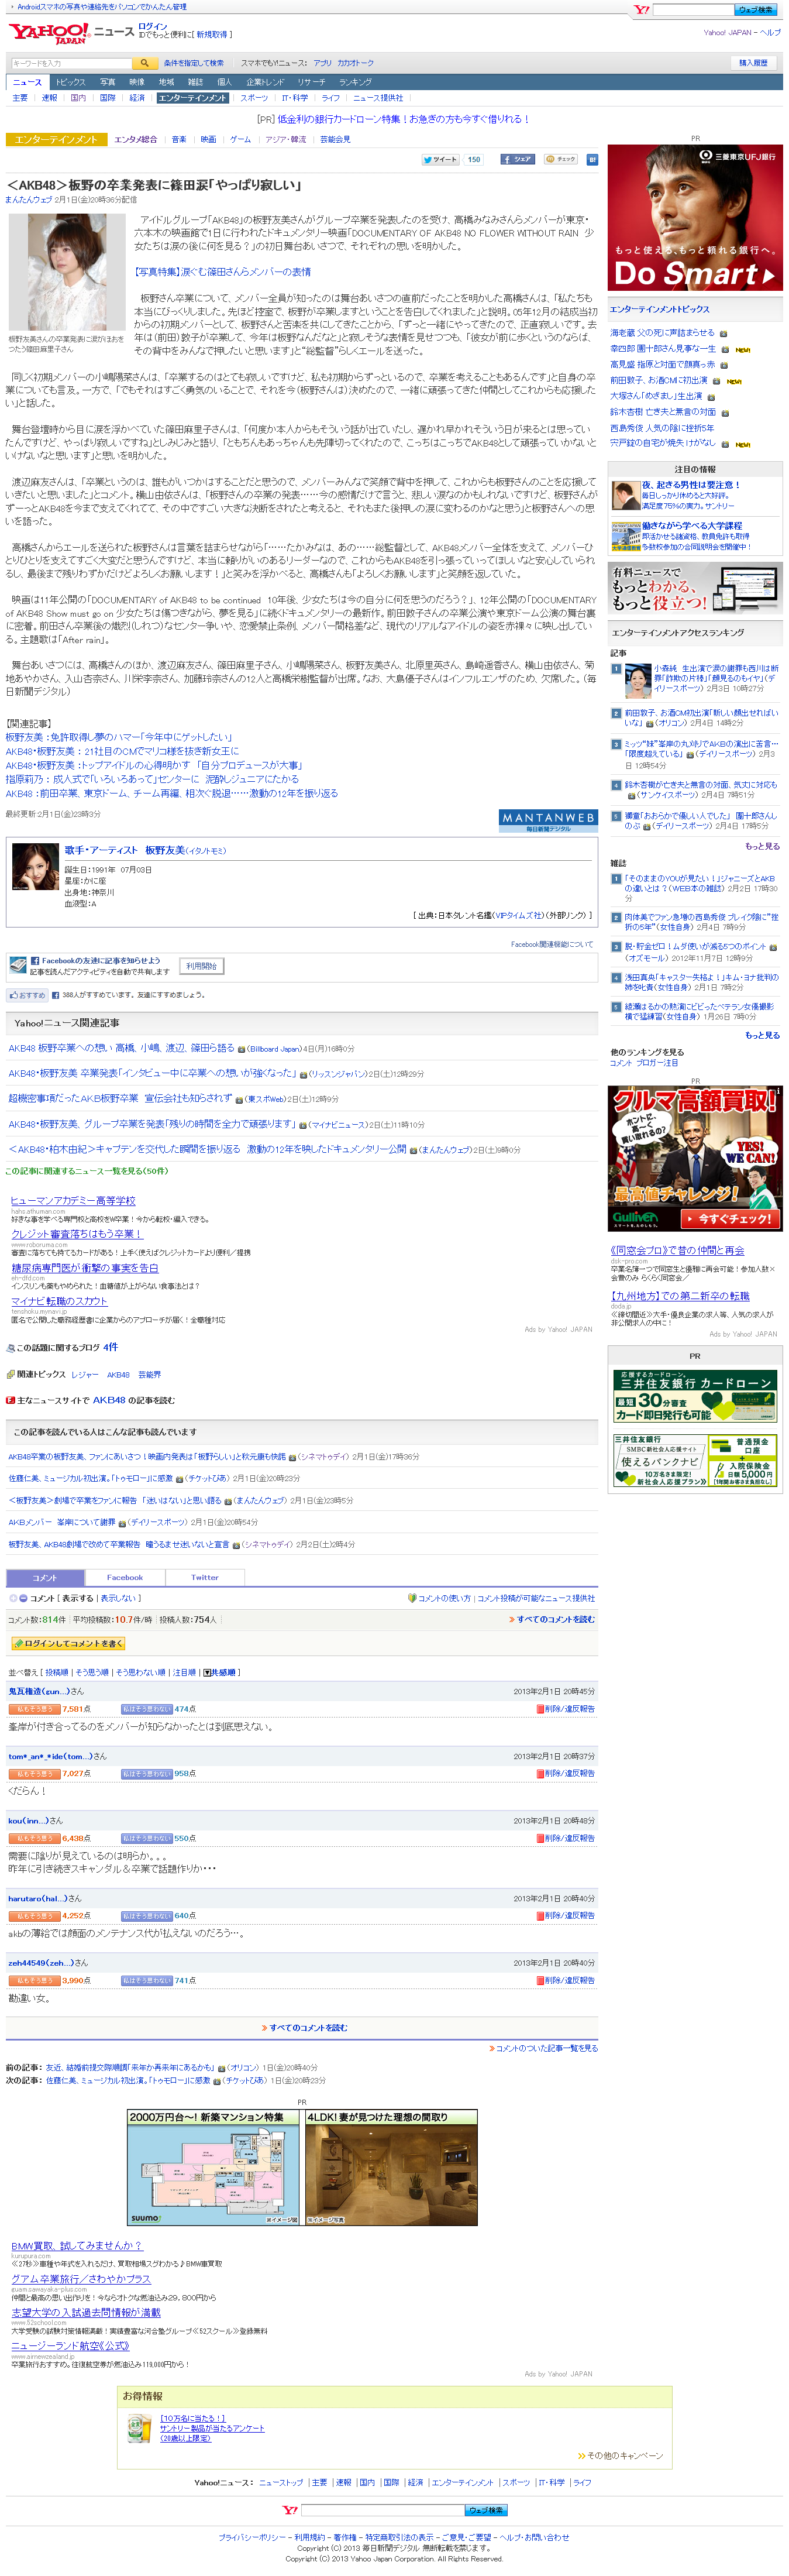The image size is (789, 2576).
Task: Click the yellow magnifier search button
Action: click(x=144, y=63)
